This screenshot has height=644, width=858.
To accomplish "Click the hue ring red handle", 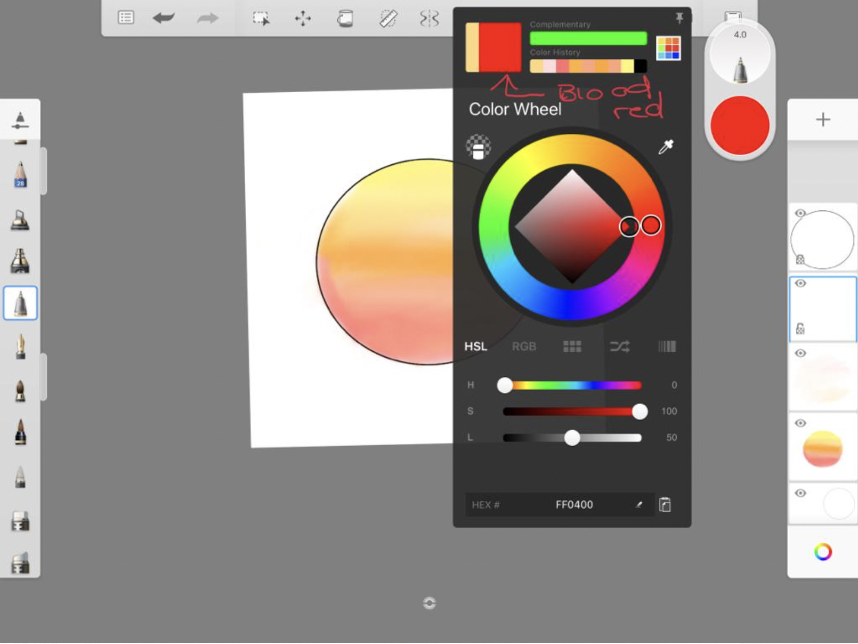I will pos(651,226).
